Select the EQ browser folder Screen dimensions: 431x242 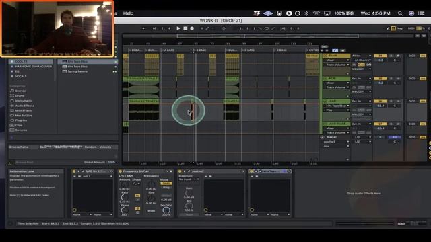(x=30, y=71)
